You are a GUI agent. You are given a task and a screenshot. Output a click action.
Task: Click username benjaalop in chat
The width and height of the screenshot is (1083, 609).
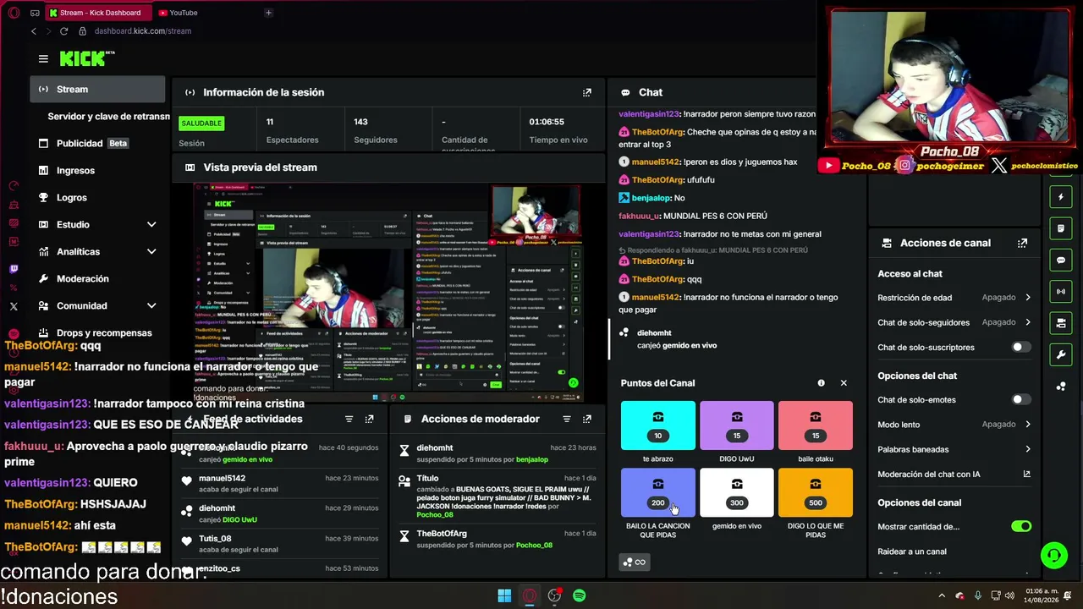point(651,198)
